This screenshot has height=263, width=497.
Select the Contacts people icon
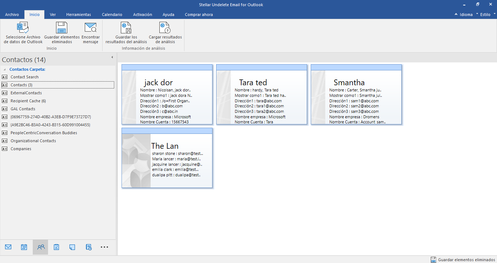click(x=41, y=247)
